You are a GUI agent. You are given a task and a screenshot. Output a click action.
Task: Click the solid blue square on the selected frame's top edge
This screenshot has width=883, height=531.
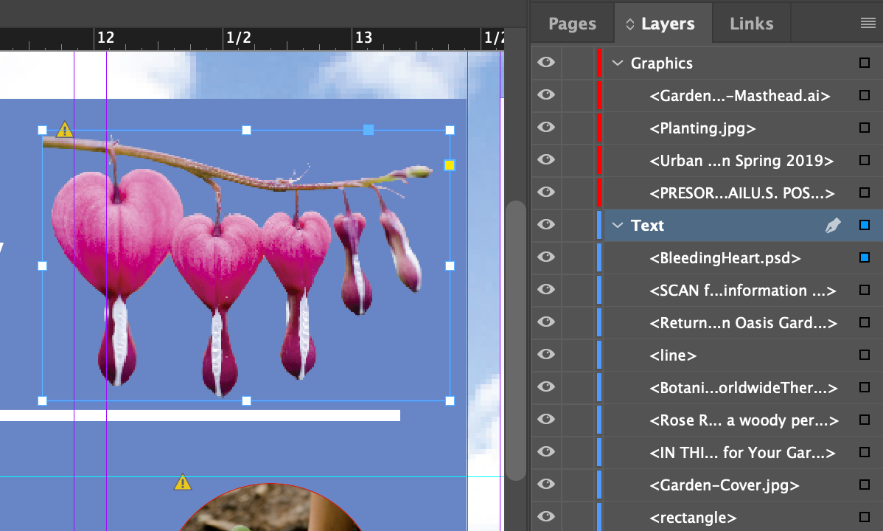tap(369, 131)
